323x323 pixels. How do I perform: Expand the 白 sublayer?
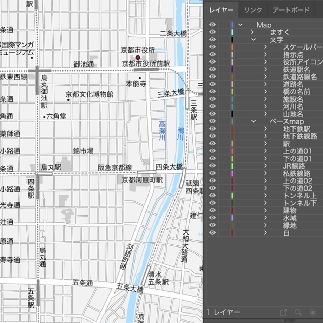[x=266, y=232]
